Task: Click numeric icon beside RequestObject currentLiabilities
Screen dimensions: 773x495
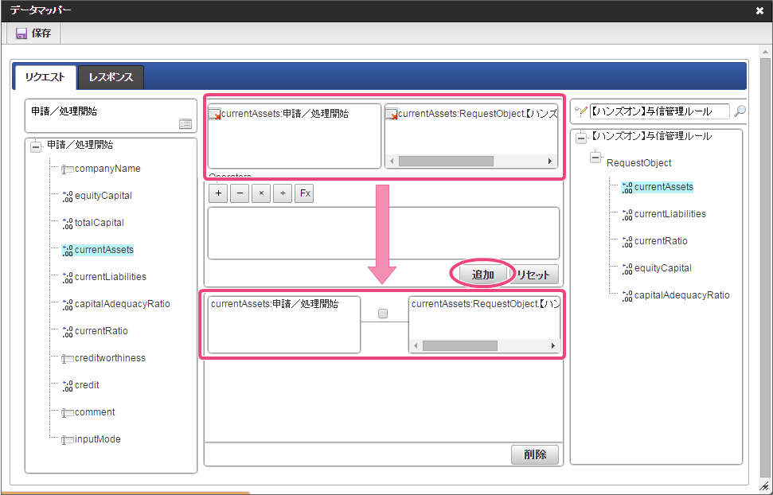Action: pos(627,215)
